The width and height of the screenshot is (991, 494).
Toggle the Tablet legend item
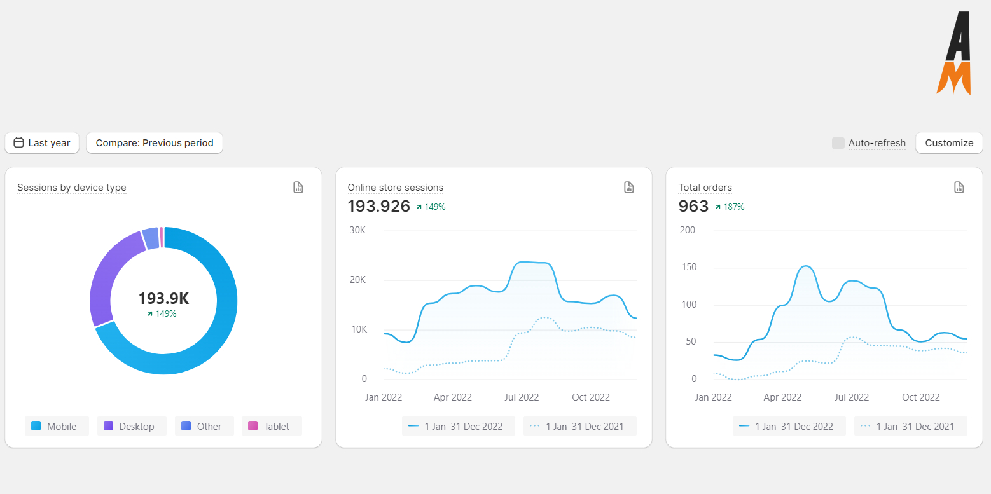[272, 426]
